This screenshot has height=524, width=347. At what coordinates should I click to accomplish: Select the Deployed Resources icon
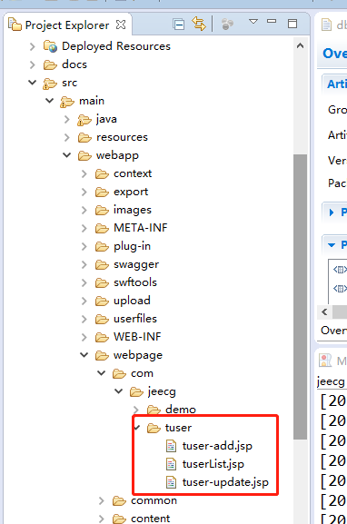pyautogui.click(x=50, y=46)
